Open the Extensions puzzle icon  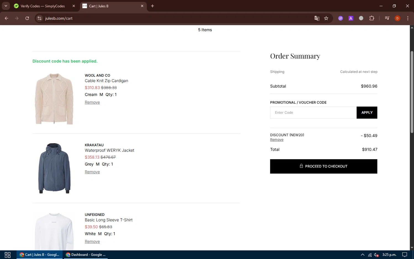[372, 18]
